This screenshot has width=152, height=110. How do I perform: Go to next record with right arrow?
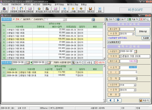click(x=118, y=101)
